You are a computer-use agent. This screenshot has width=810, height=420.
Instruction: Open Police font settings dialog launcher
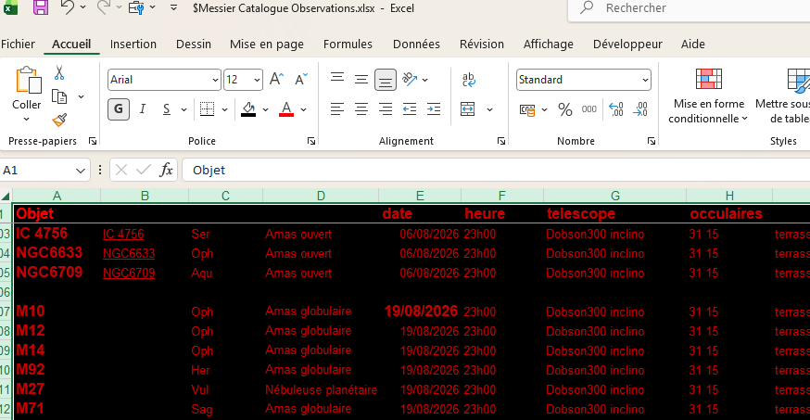311,141
